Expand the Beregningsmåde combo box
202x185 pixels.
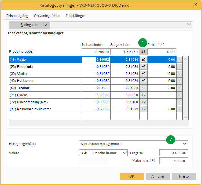(184, 144)
